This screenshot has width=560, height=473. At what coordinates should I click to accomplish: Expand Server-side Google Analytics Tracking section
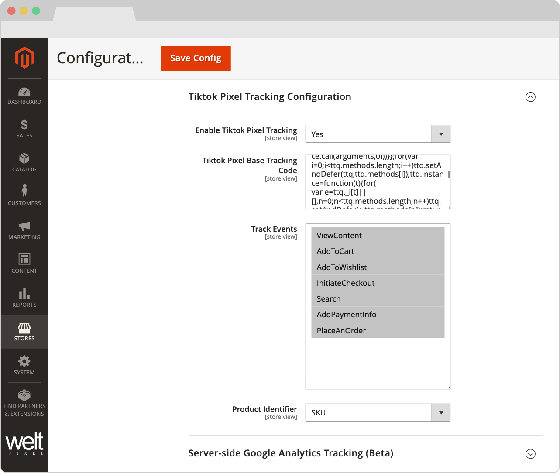530,454
